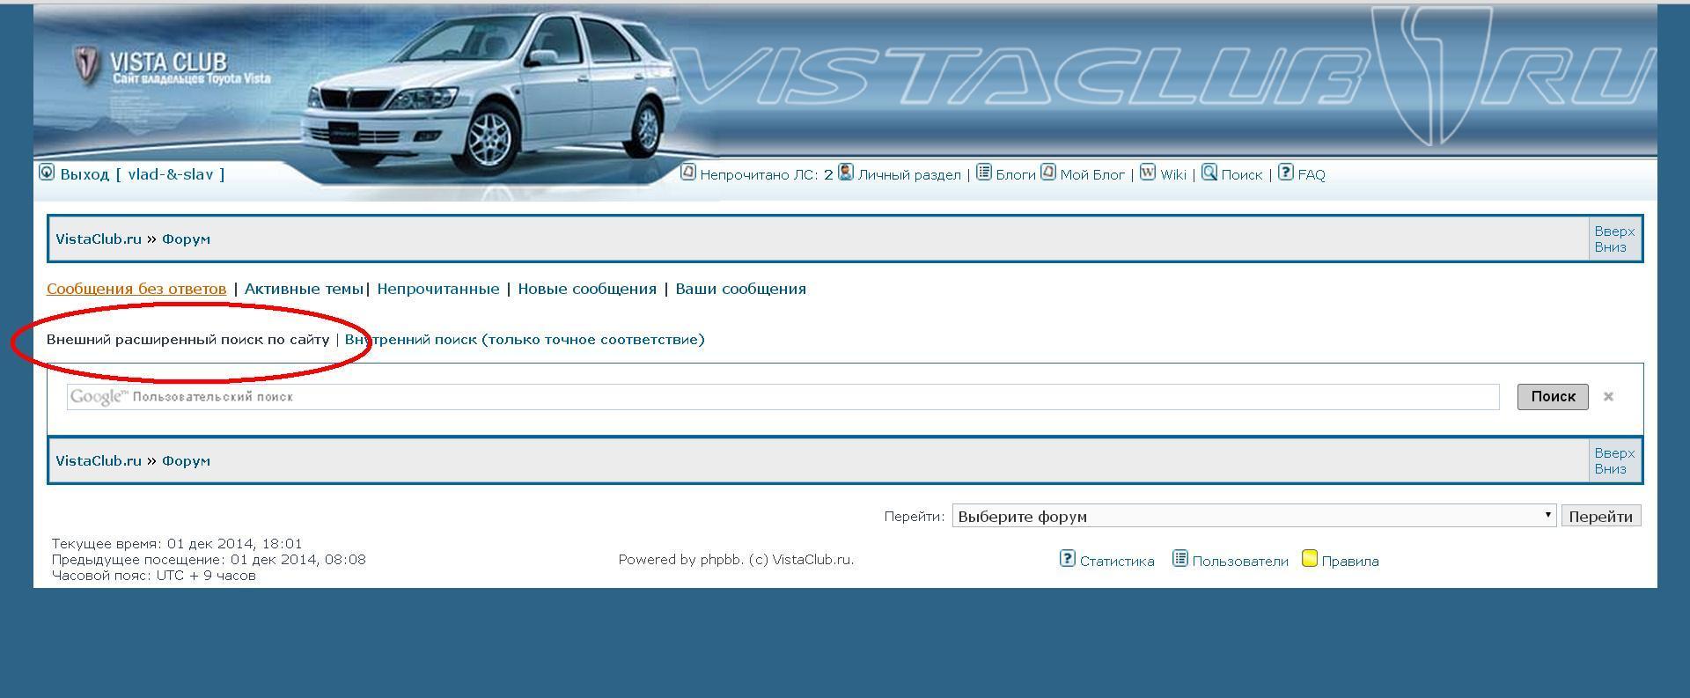Click the Блоги icon in header

click(984, 173)
